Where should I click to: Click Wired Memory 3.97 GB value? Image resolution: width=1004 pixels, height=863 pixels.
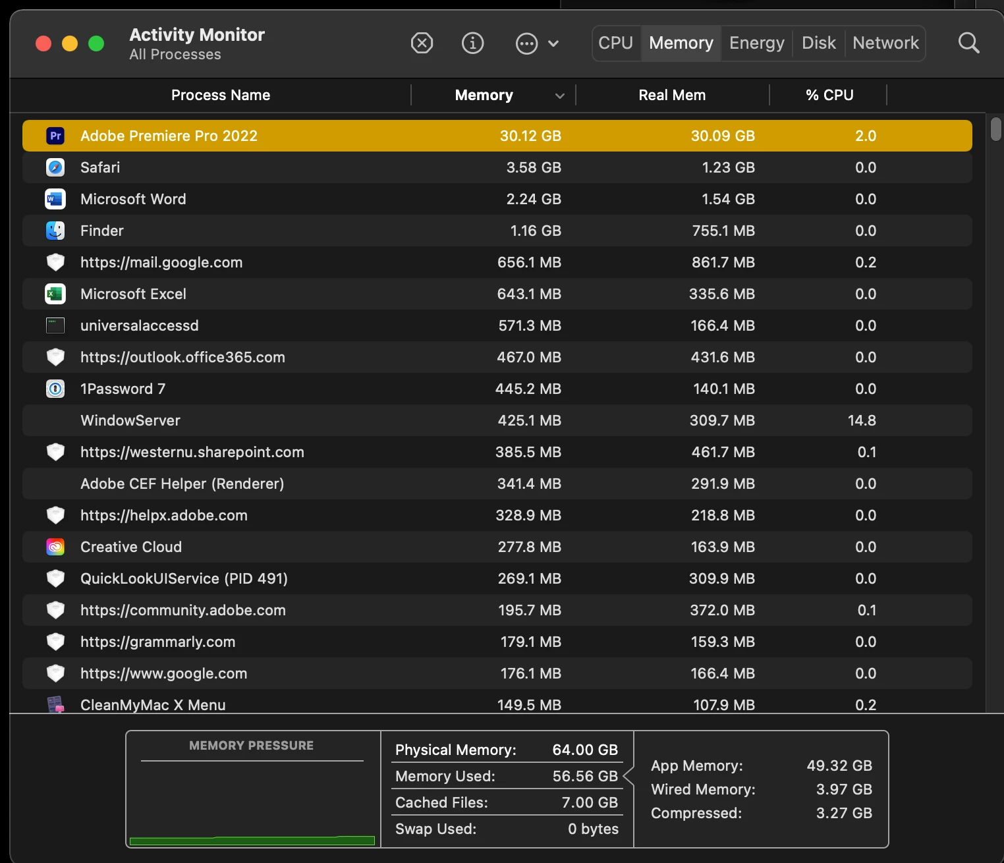click(x=844, y=789)
